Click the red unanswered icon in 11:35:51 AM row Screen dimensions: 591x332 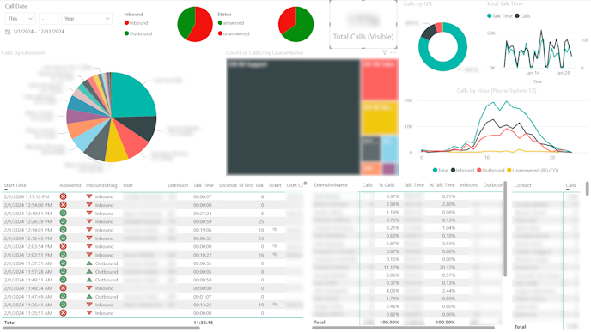tap(64, 313)
